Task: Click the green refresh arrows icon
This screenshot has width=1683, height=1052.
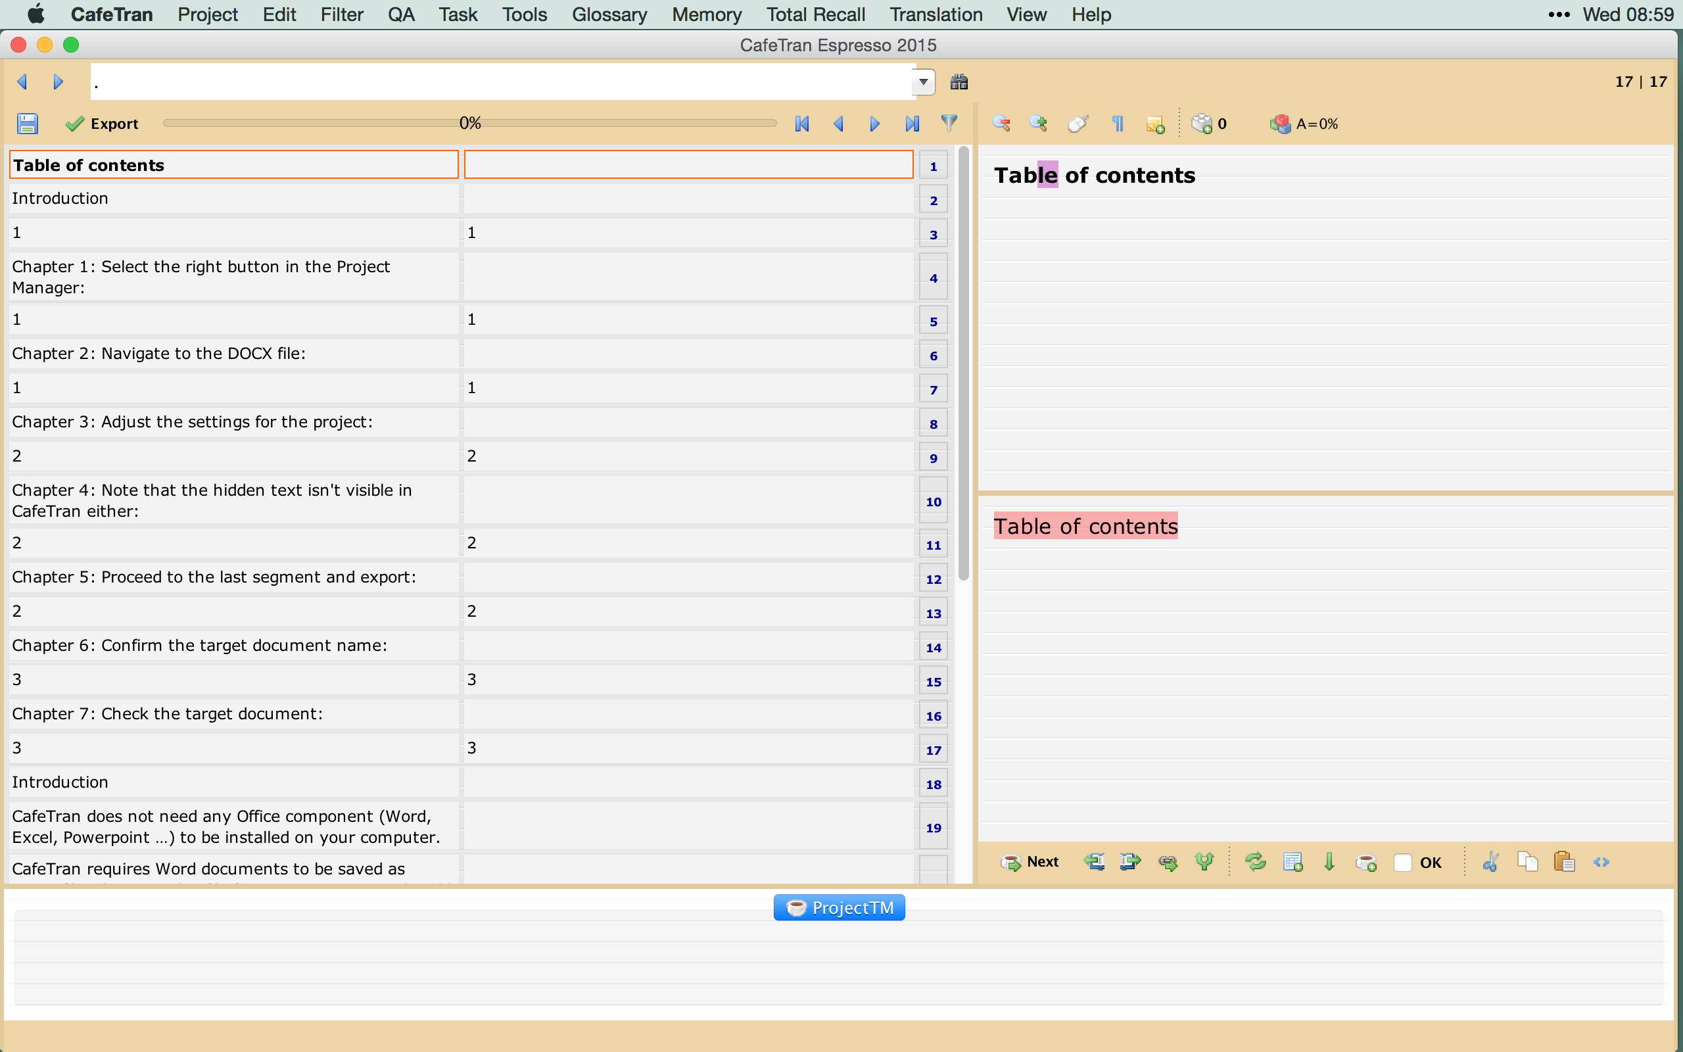Action: pos(1255,862)
